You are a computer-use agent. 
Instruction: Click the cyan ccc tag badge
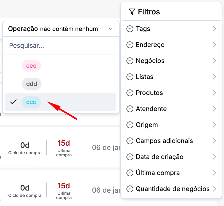(31, 102)
